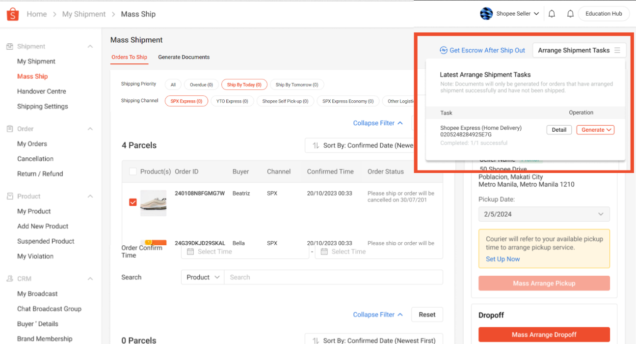Click the escrow circular-arrows icon in the popup

[444, 50]
